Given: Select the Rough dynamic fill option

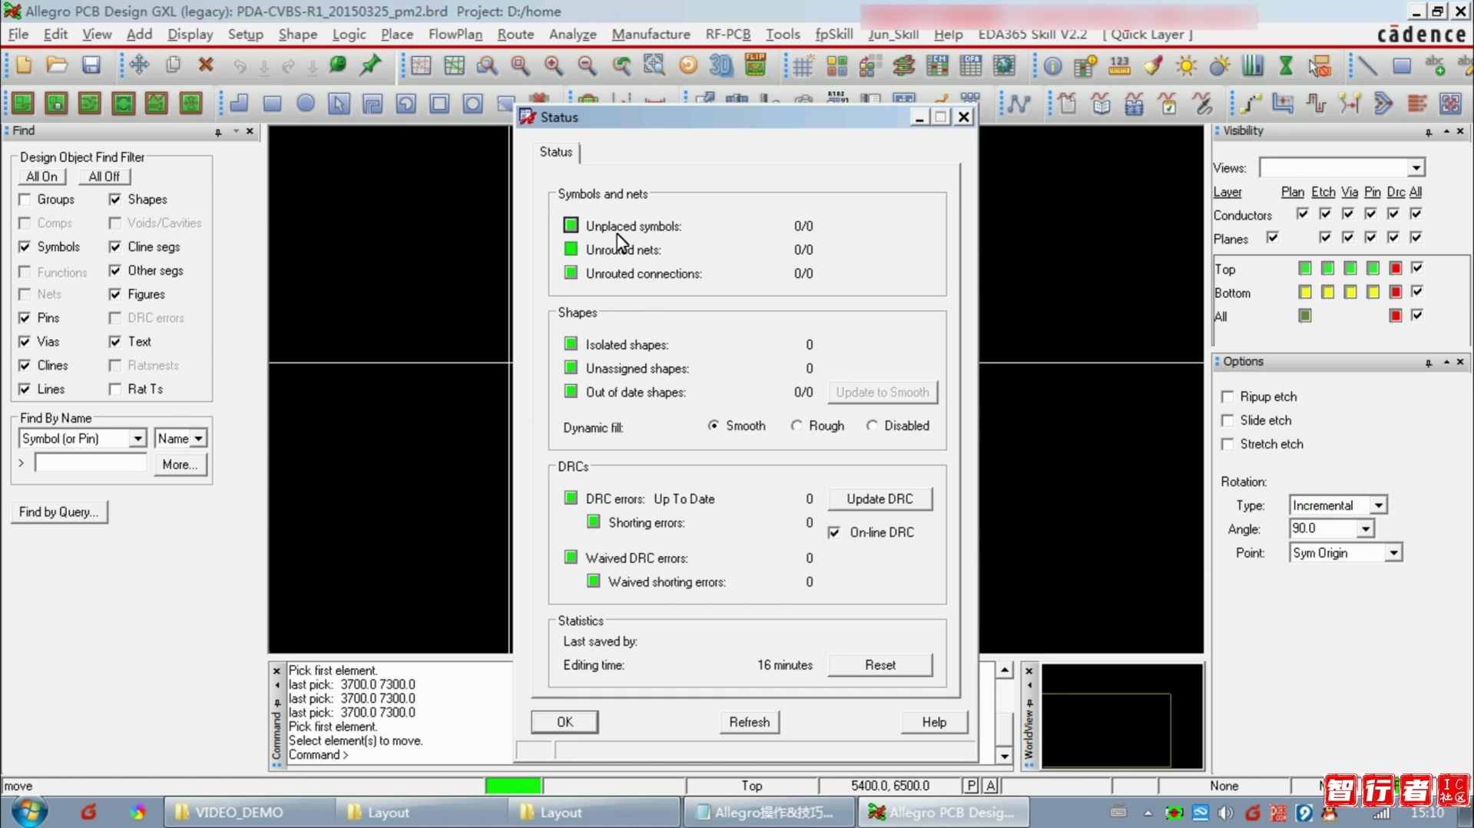Looking at the screenshot, I should 797,426.
